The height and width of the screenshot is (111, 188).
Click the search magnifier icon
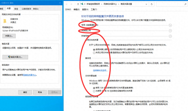click(185, 4)
